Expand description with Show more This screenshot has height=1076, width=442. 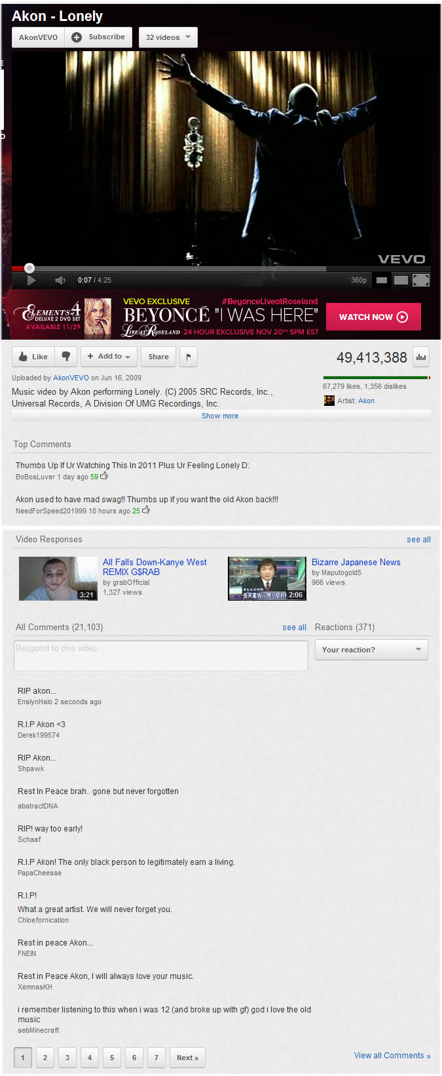tap(220, 416)
